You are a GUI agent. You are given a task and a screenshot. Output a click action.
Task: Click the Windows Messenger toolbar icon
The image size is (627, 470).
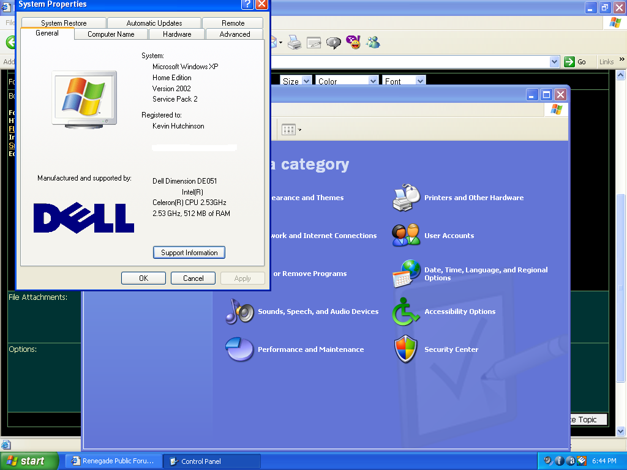click(x=373, y=42)
